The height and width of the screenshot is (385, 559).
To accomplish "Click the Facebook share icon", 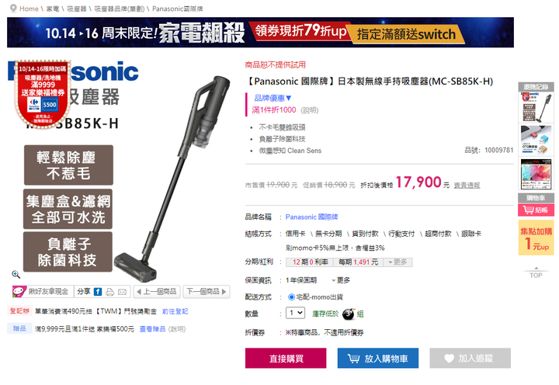I will 98,292.
